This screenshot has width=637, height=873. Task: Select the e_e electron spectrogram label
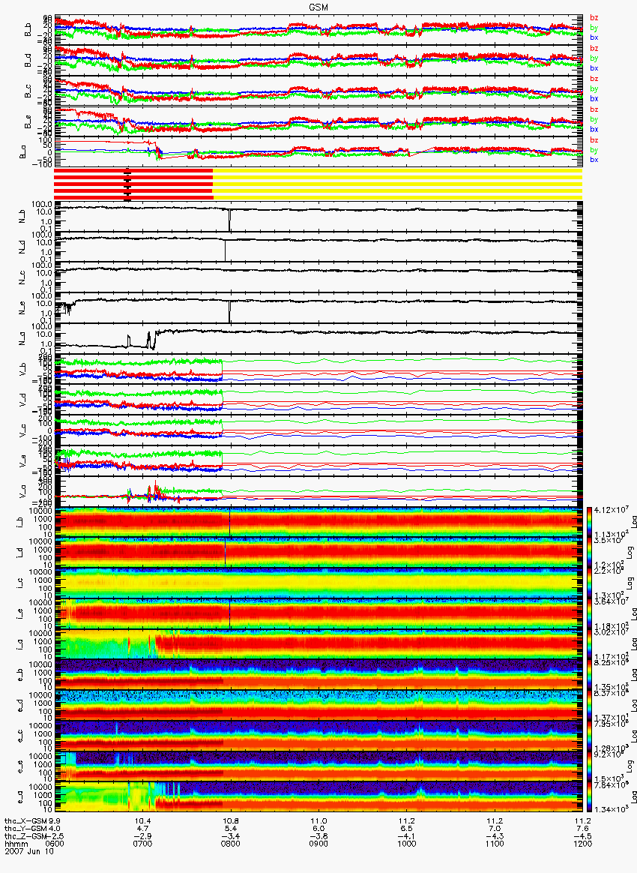[20, 767]
